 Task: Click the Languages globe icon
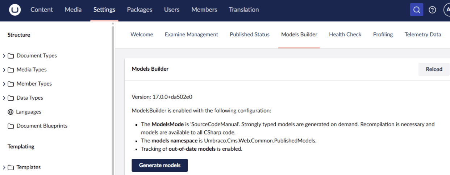click(x=11, y=112)
